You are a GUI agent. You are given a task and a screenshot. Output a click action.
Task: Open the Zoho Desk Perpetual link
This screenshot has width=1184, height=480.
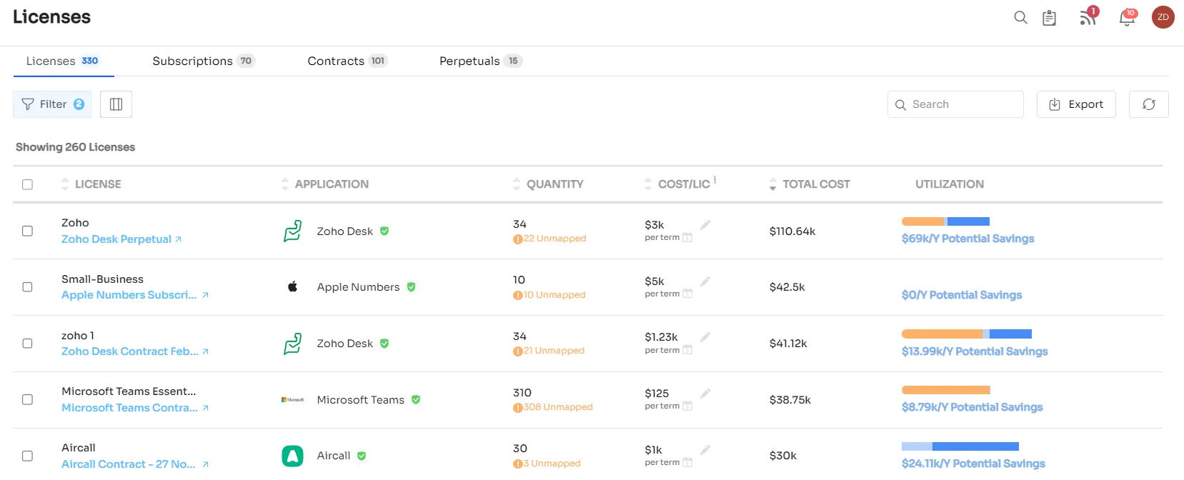[121, 239]
